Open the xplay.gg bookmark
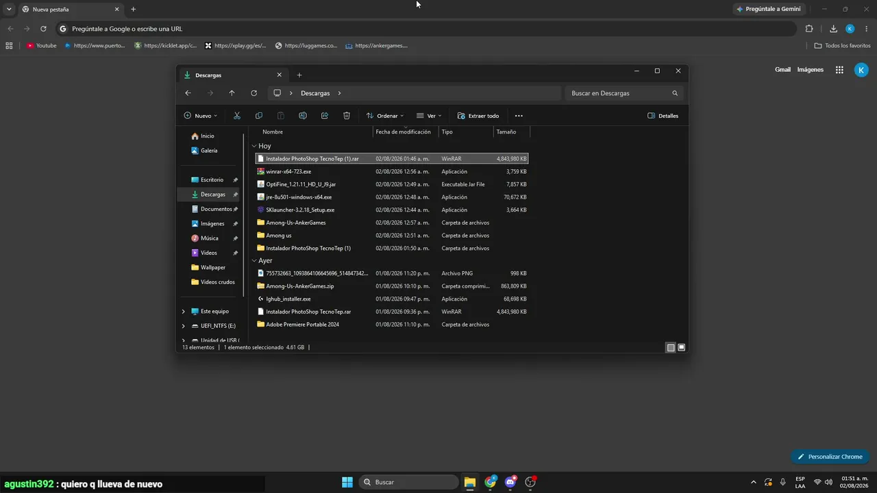Viewport: 877px width, 493px height. [236, 46]
